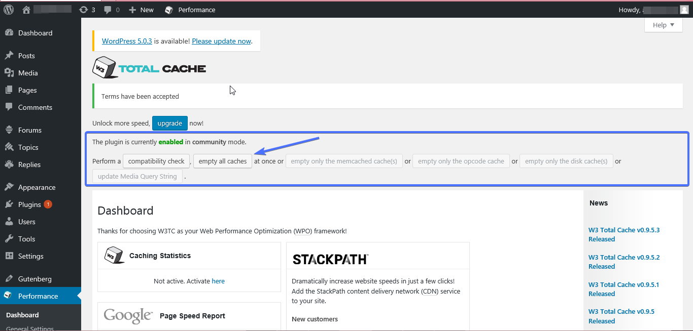Screen dimensions: 693x331
Task: Open the New content menu
Action: coord(142,10)
